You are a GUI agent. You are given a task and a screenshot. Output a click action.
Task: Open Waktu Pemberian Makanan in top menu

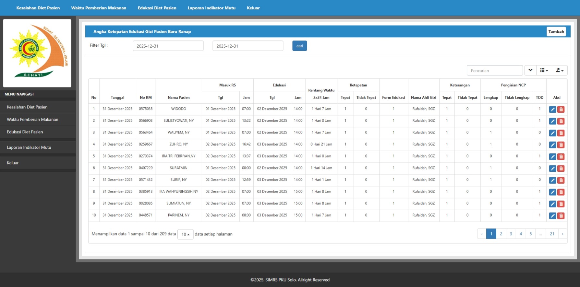point(99,8)
